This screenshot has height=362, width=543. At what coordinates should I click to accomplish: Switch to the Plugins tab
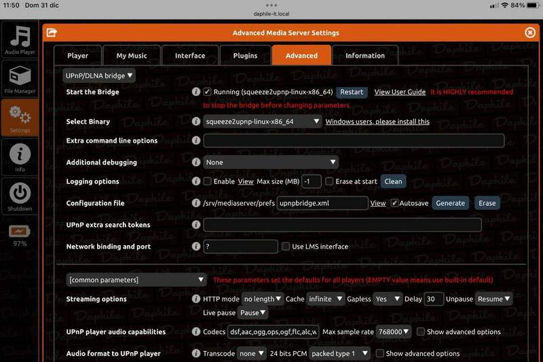click(245, 56)
